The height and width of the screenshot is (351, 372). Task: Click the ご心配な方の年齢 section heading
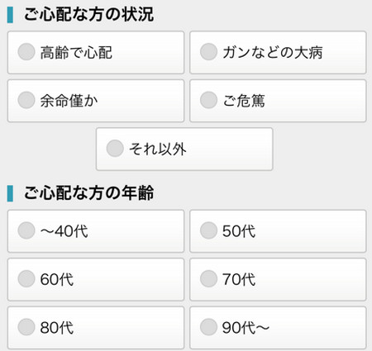coord(88,192)
